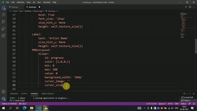Open the View menu

[29, 2]
